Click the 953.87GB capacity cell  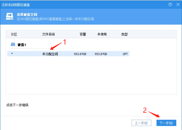tap(80, 54)
